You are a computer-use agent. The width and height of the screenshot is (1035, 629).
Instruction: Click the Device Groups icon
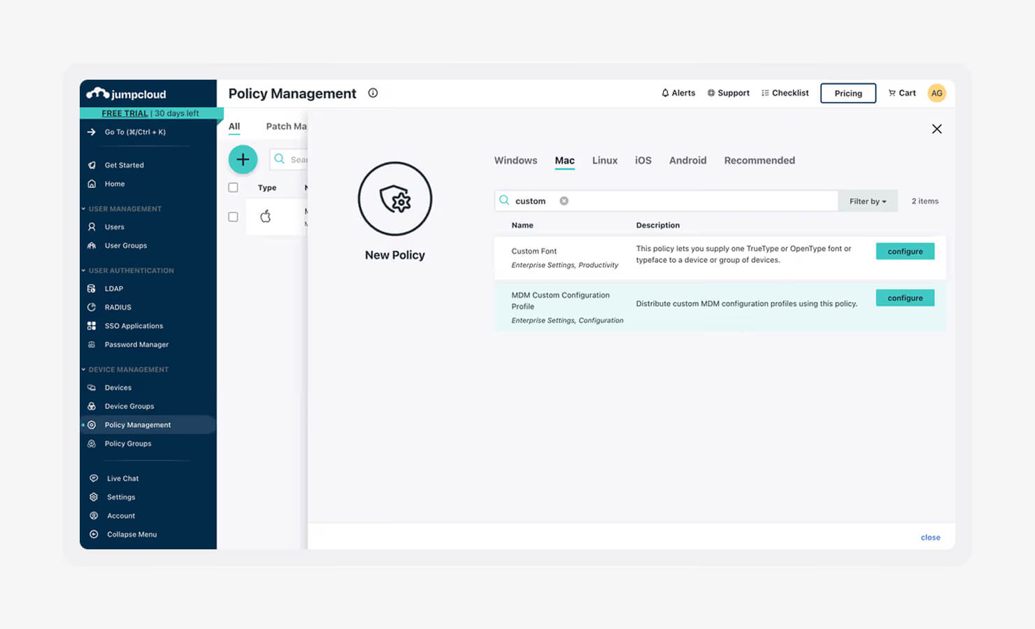point(92,406)
